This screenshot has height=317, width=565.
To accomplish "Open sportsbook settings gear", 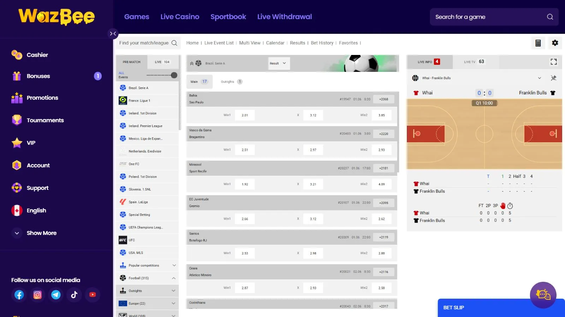I will [x=555, y=43].
